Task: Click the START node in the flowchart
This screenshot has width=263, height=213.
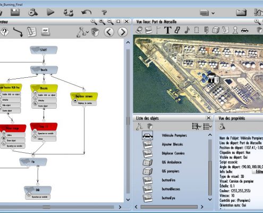Action: (44, 50)
